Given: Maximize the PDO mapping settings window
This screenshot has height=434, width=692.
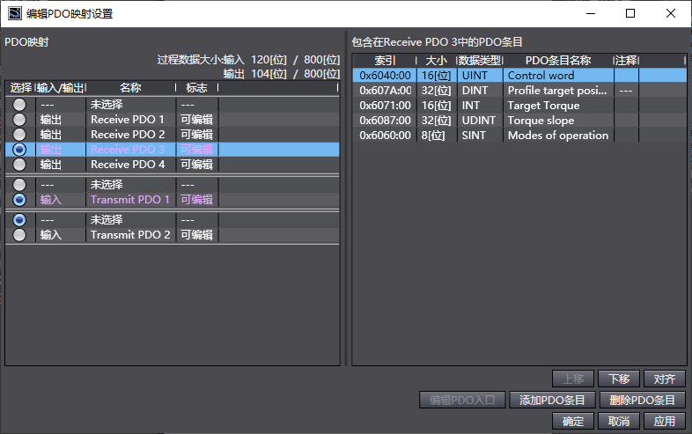Looking at the screenshot, I should [630, 13].
